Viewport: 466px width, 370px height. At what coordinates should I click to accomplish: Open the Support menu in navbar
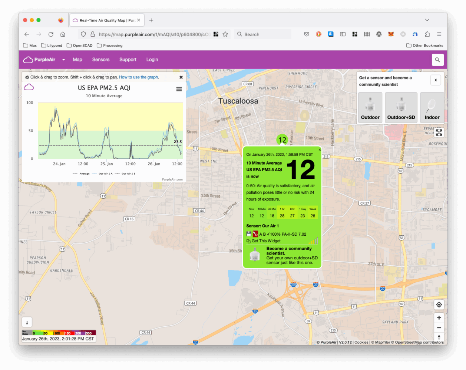point(128,60)
